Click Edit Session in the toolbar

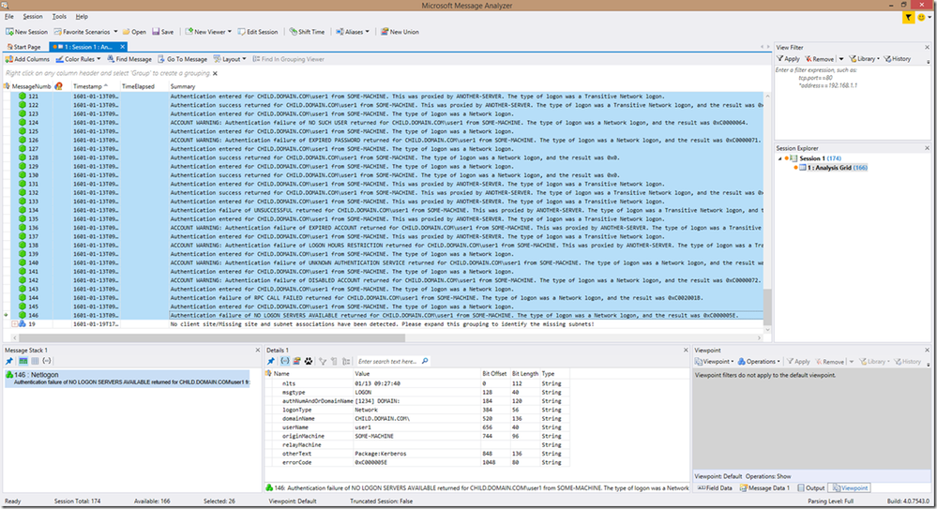point(258,32)
